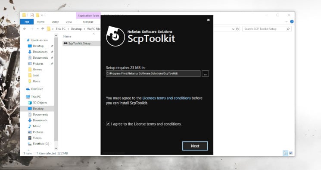Click New folder quick access toolbar icon
This screenshot has width=321, height=170.
tap(37, 15)
